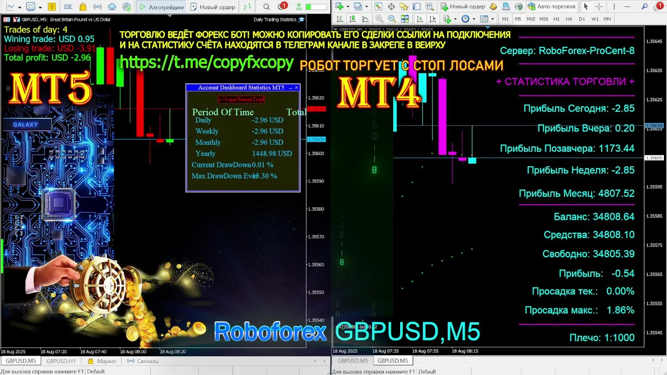Screen dimensions: 667x375
Task: Open Navigator star folder icon in MT4
Action: pyautogui.click(x=404, y=7)
